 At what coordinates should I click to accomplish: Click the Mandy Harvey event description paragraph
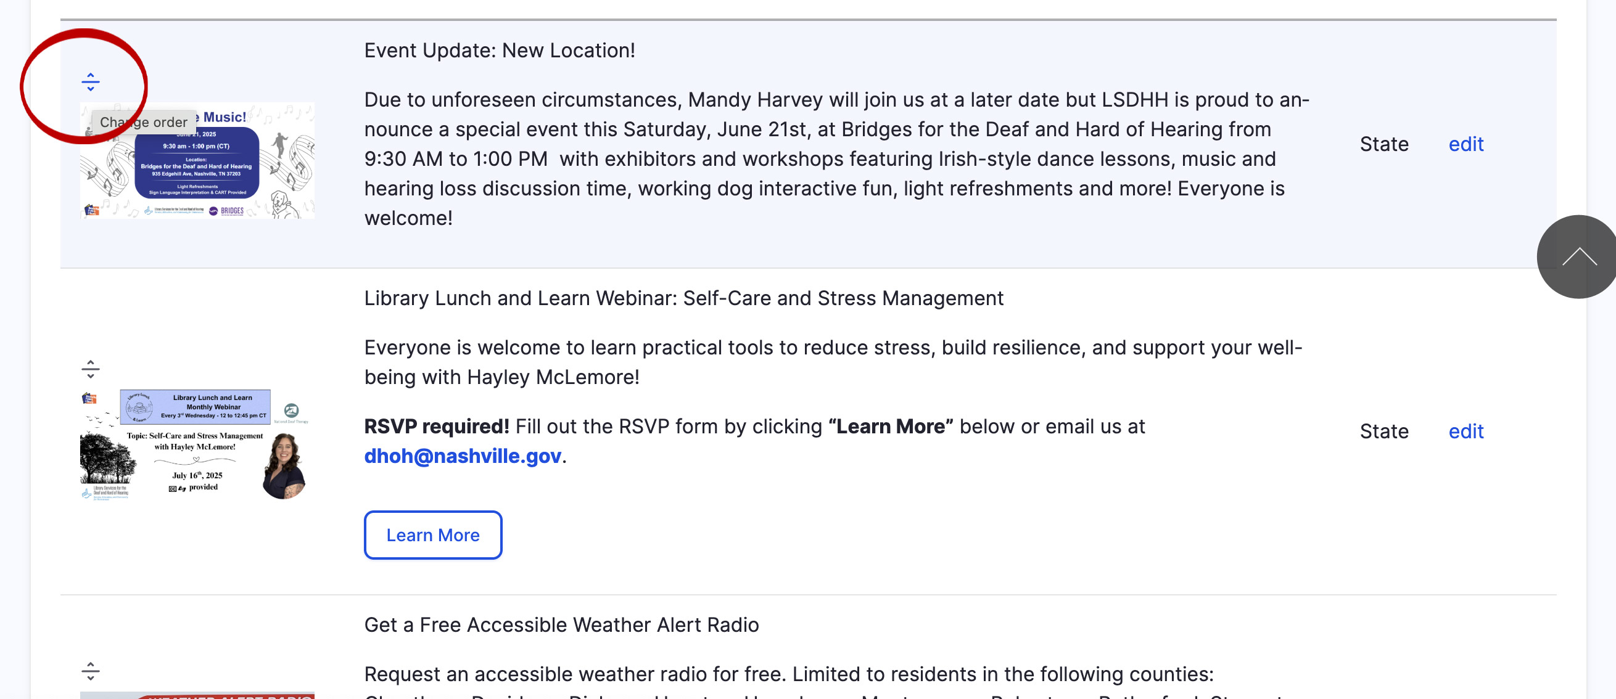click(837, 158)
